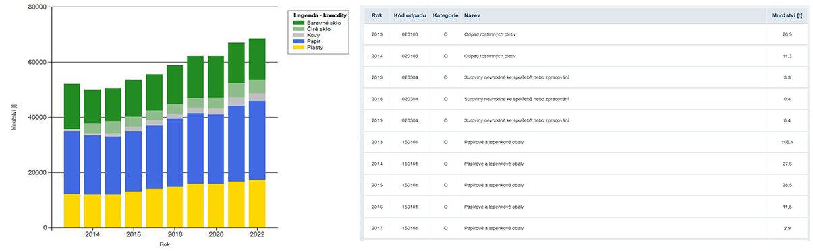Click the Barevné sklo green legend swatch

[x=299, y=23]
